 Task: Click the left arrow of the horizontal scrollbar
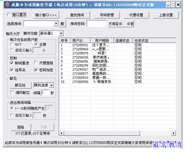pyautogui.click(x=61, y=133)
